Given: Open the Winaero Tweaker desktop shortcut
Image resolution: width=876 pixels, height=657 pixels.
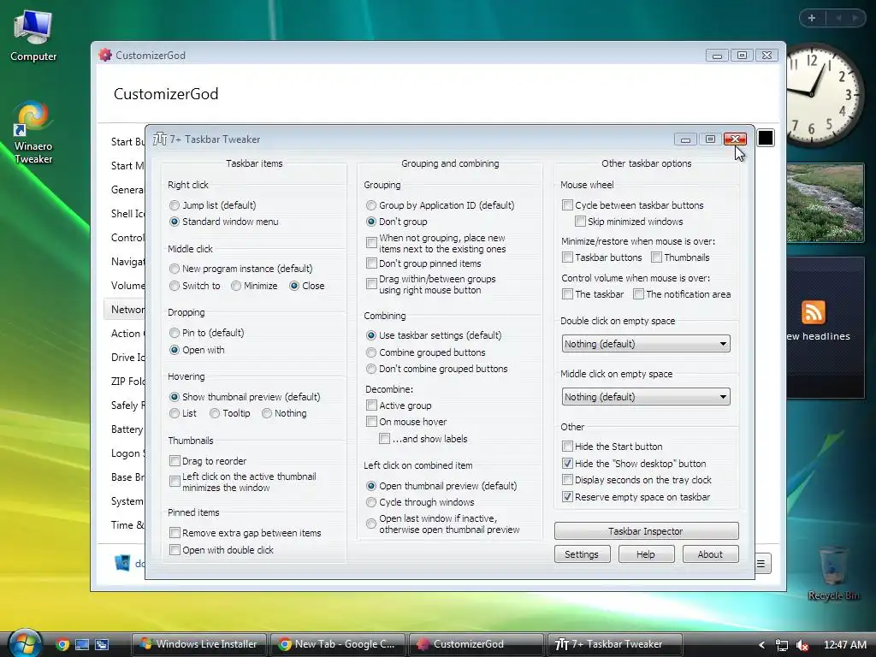Looking at the screenshot, I should (x=33, y=133).
